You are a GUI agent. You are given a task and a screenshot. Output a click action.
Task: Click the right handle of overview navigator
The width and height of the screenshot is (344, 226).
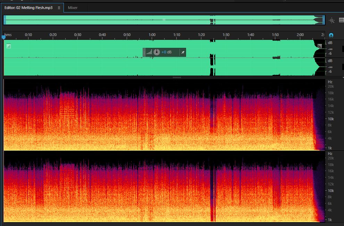click(324, 20)
